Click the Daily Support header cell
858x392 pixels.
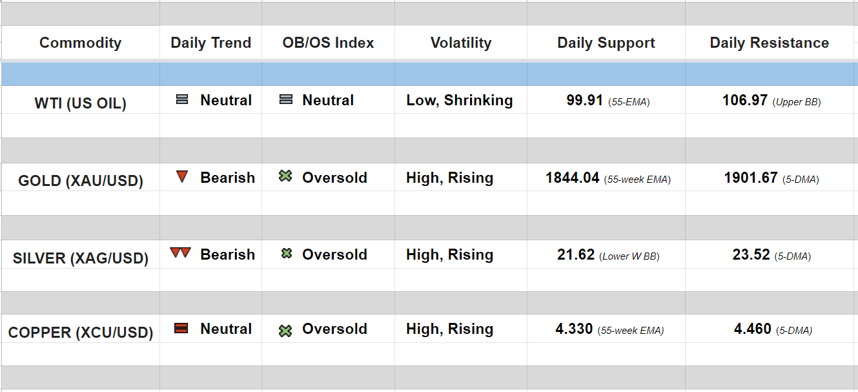pos(606,43)
